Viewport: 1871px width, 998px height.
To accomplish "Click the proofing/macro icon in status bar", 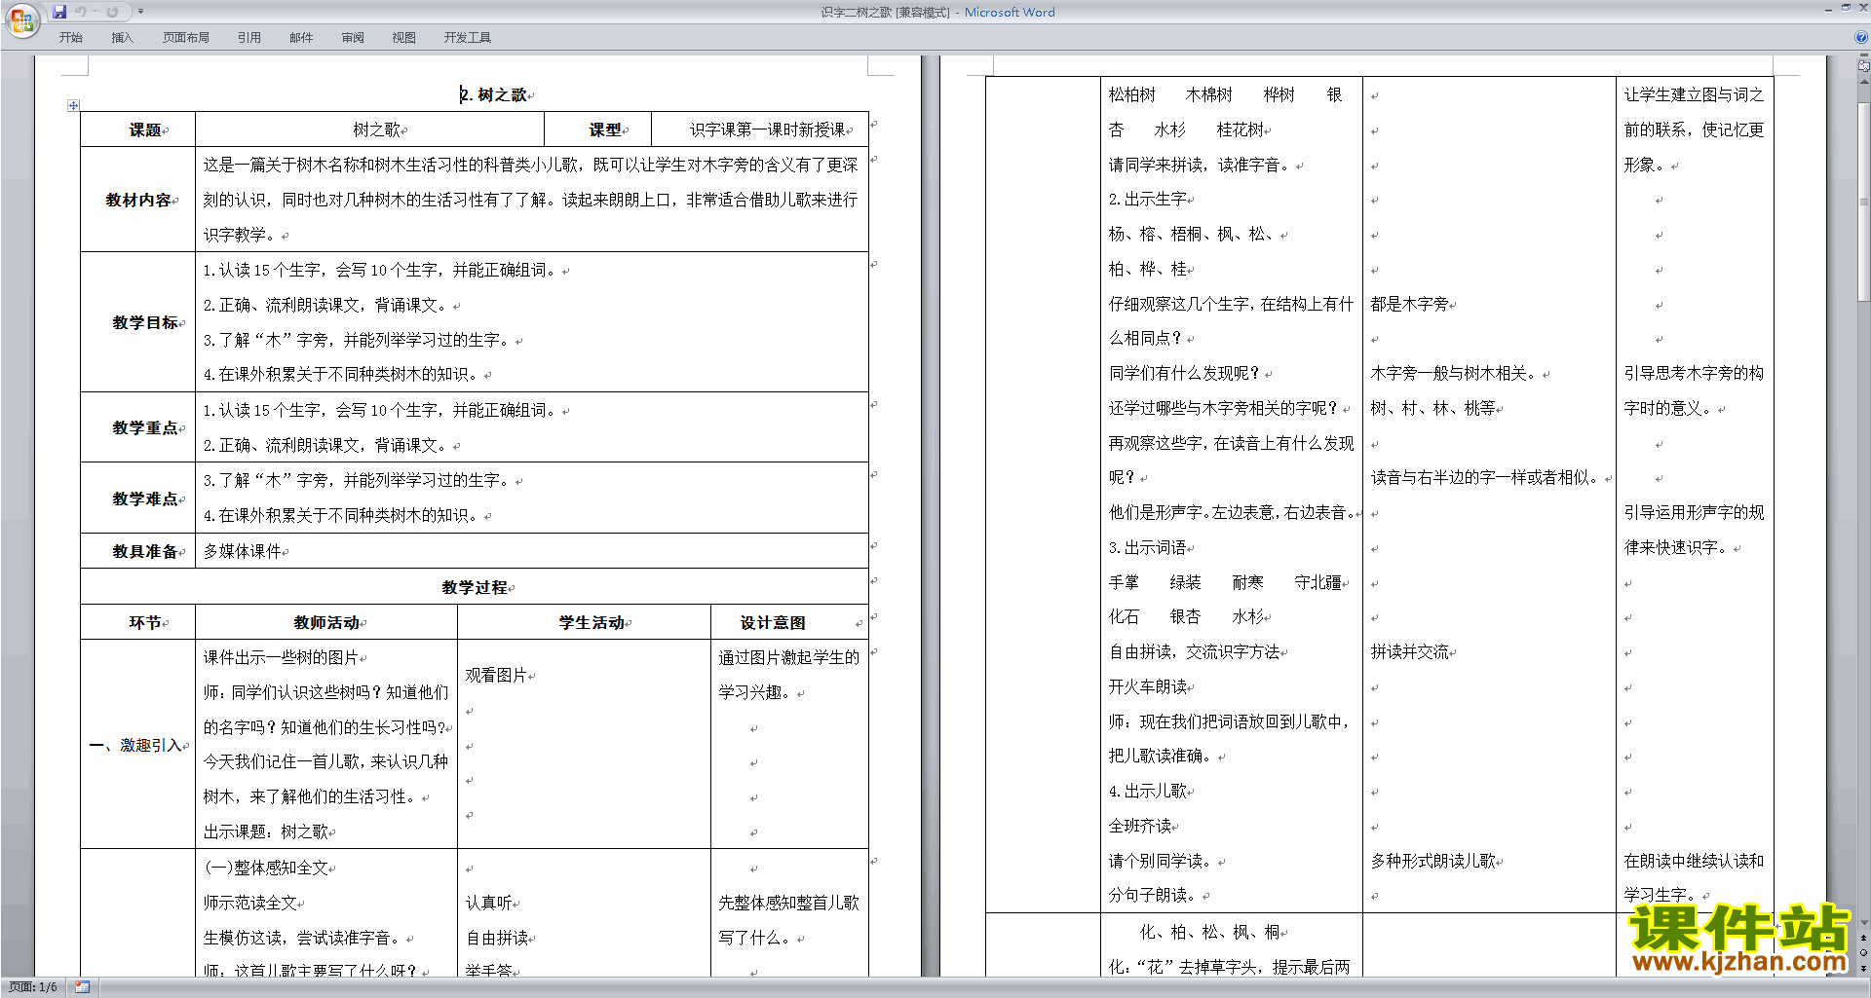I will pos(82,986).
